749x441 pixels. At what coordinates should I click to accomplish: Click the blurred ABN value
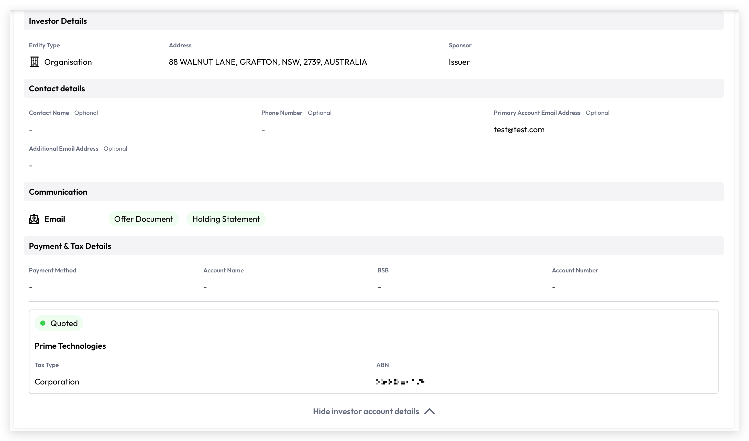coord(400,382)
